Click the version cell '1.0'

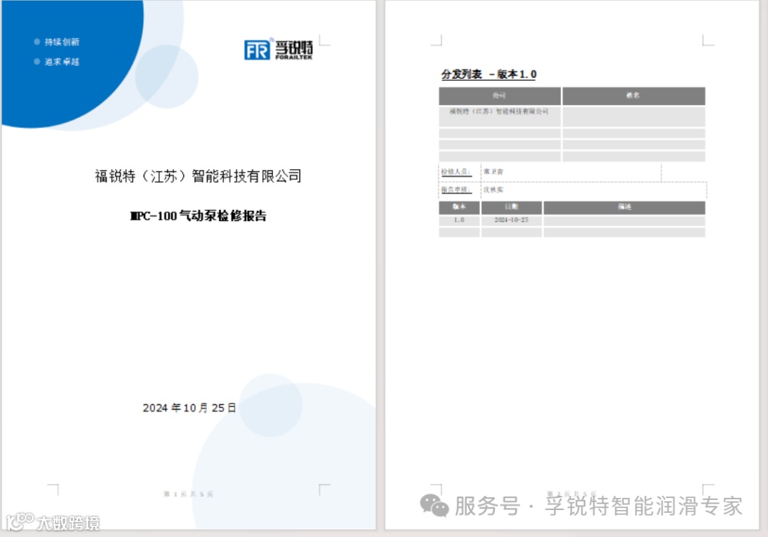(x=459, y=221)
